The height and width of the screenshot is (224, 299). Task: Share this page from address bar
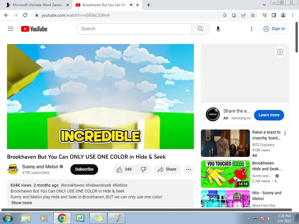tap(244, 15)
